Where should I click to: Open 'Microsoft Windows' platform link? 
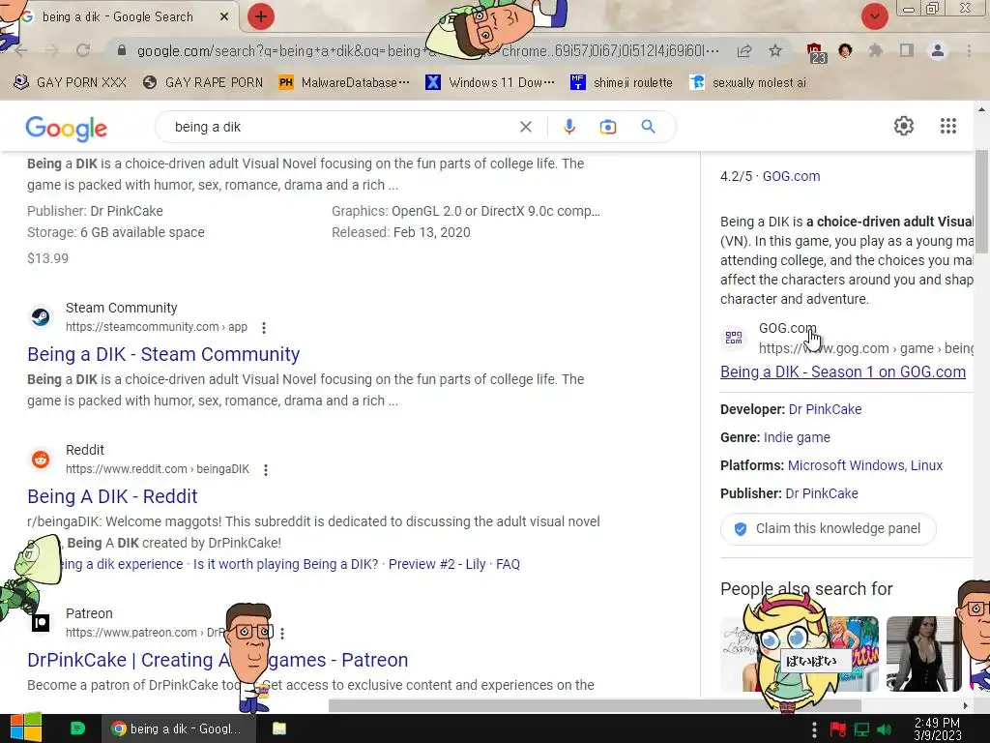point(846,465)
